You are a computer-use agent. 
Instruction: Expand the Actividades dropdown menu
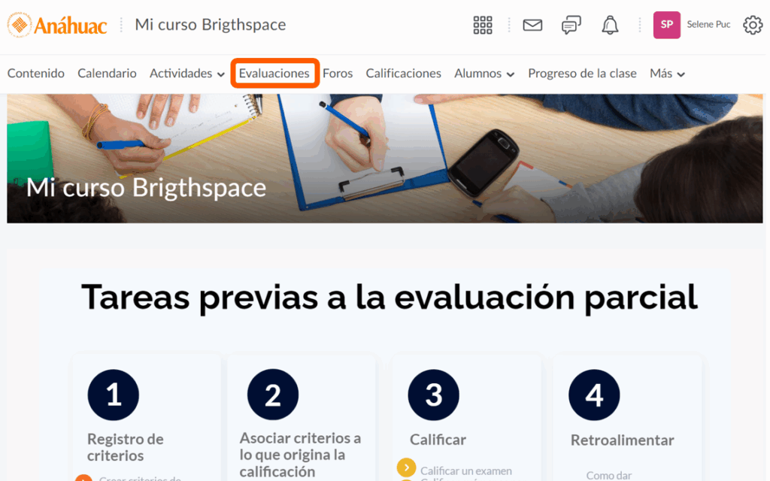(186, 74)
